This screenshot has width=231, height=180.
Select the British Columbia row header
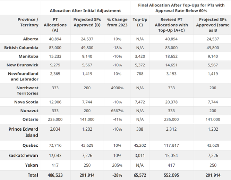(x=21, y=48)
